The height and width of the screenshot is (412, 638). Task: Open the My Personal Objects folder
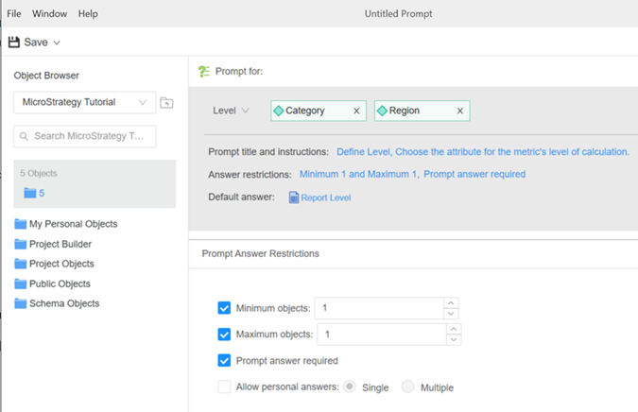click(73, 224)
